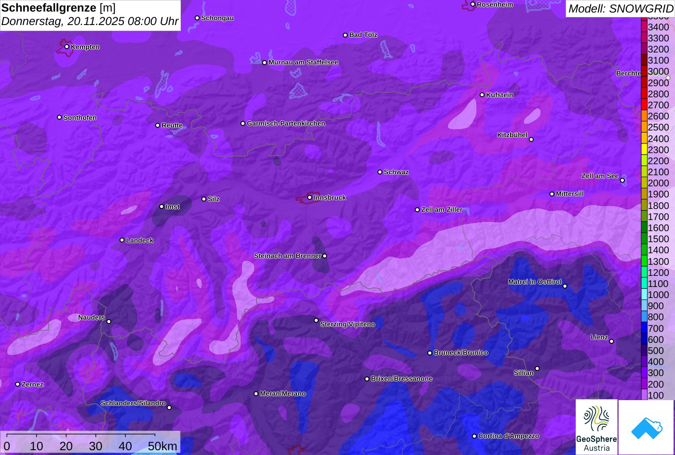Click the 'Modell: SNOWGRID' label
The width and height of the screenshot is (675, 455).
pos(621,9)
